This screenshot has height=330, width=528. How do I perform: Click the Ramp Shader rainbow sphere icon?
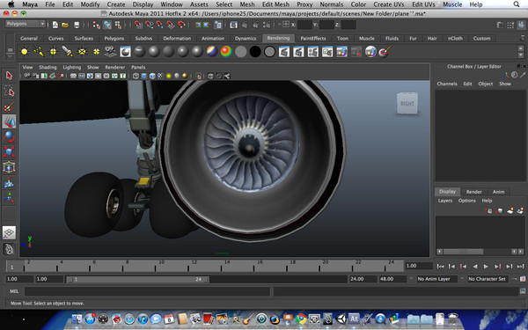click(226, 52)
